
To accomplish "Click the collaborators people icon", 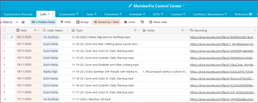I will (x=23, y=22).
